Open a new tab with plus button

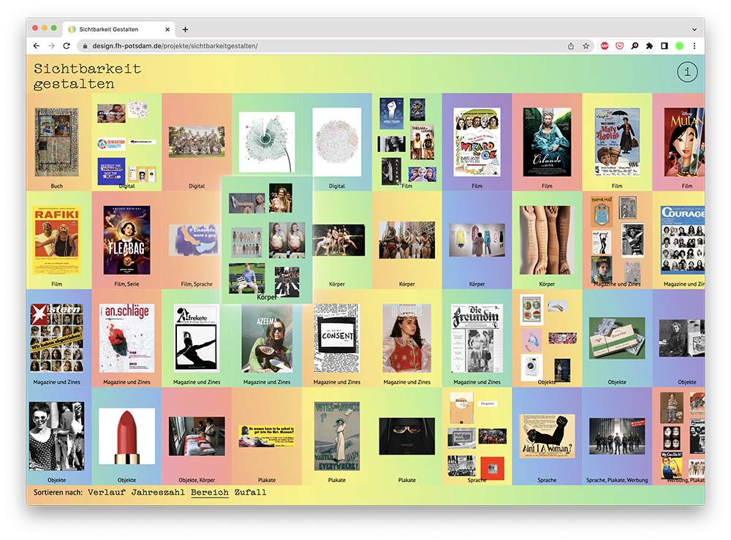click(x=185, y=29)
